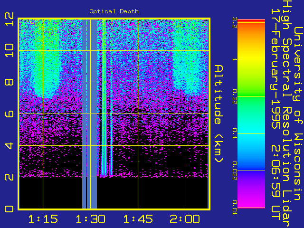Click the altitude axis label '10'

point(9,51)
